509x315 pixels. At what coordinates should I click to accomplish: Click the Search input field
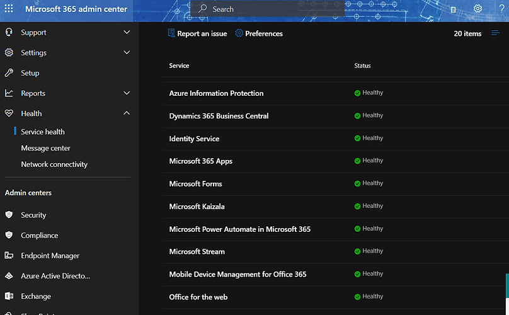tap(267, 9)
